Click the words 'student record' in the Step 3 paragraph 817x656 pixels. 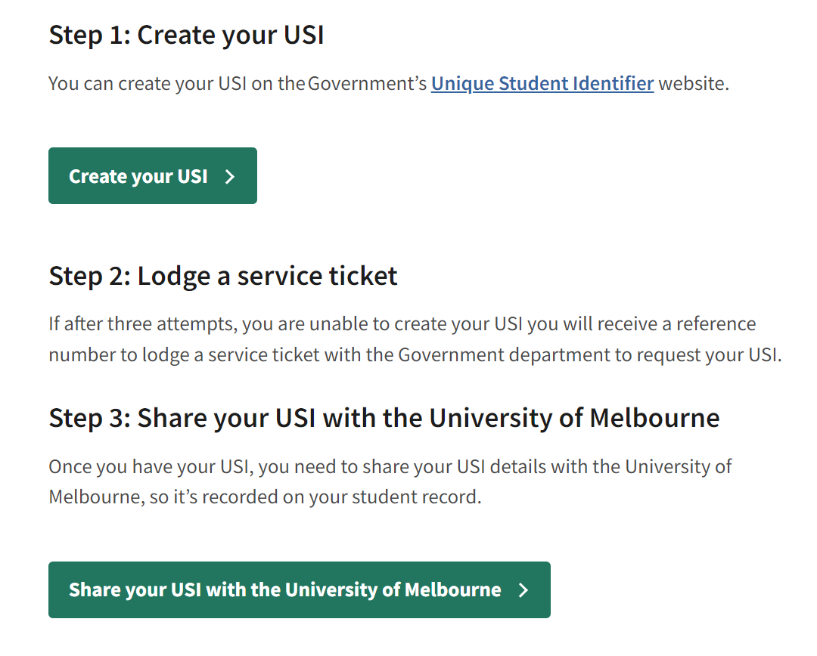[x=415, y=497]
